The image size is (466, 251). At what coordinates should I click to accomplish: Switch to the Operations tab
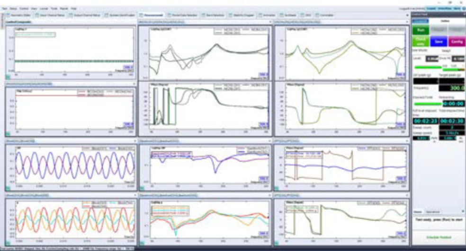[x=433, y=212]
